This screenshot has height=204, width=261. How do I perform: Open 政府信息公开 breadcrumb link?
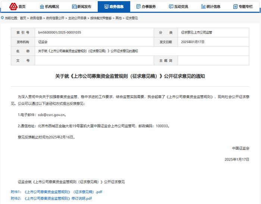[x=55, y=18]
